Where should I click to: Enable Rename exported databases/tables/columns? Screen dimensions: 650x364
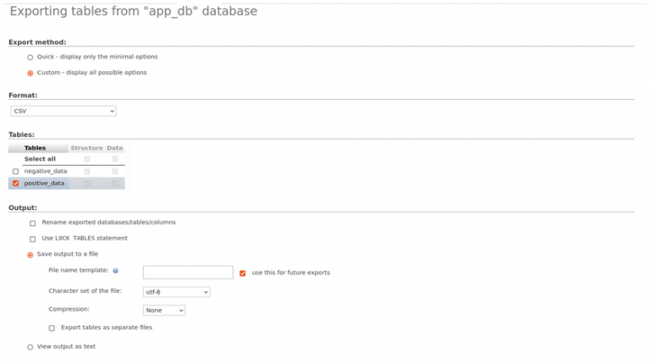click(33, 223)
